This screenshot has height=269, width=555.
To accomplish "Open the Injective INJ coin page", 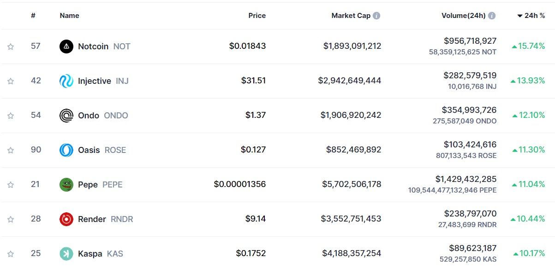I will 95,81.
